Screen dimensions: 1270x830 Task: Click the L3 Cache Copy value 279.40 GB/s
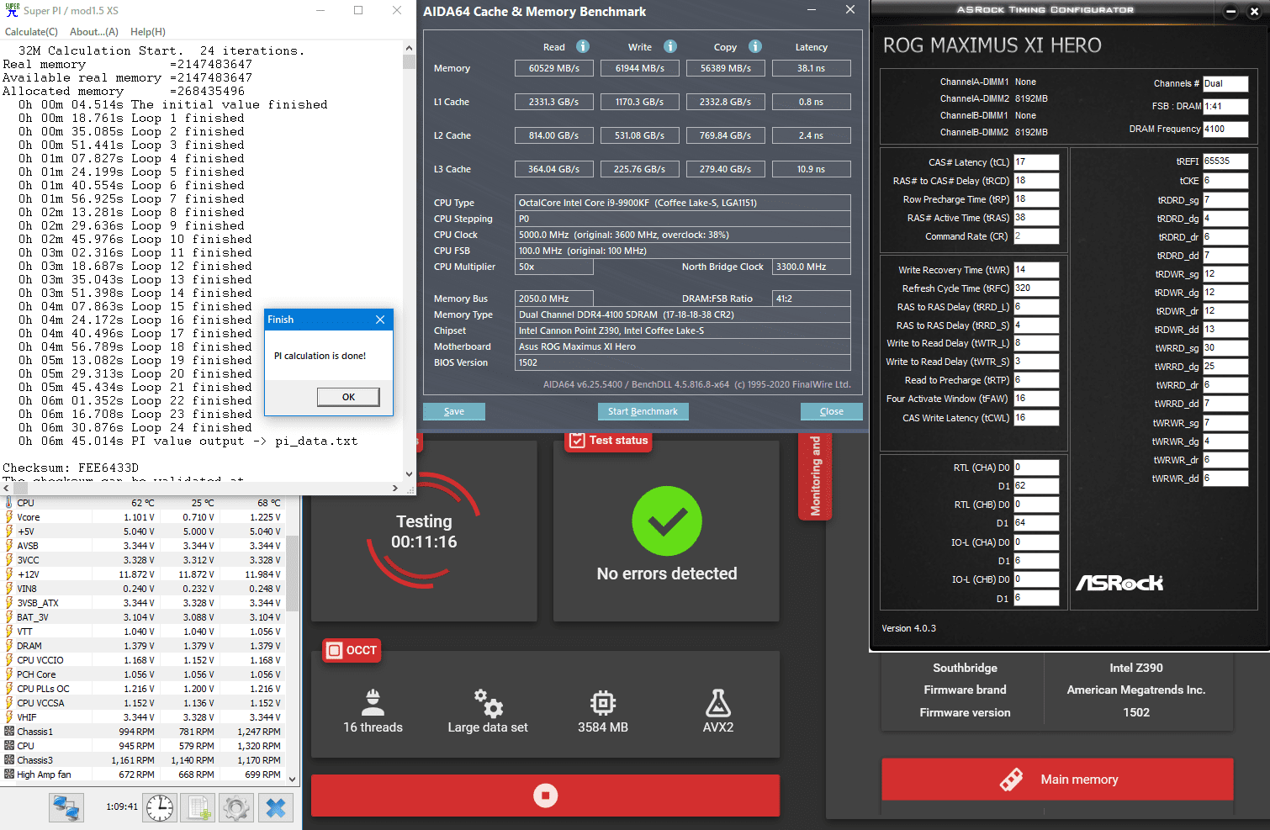click(725, 169)
